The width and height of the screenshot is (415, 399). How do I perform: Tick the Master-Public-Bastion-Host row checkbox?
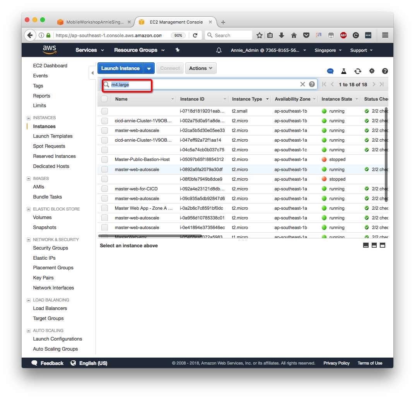(104, 160)
